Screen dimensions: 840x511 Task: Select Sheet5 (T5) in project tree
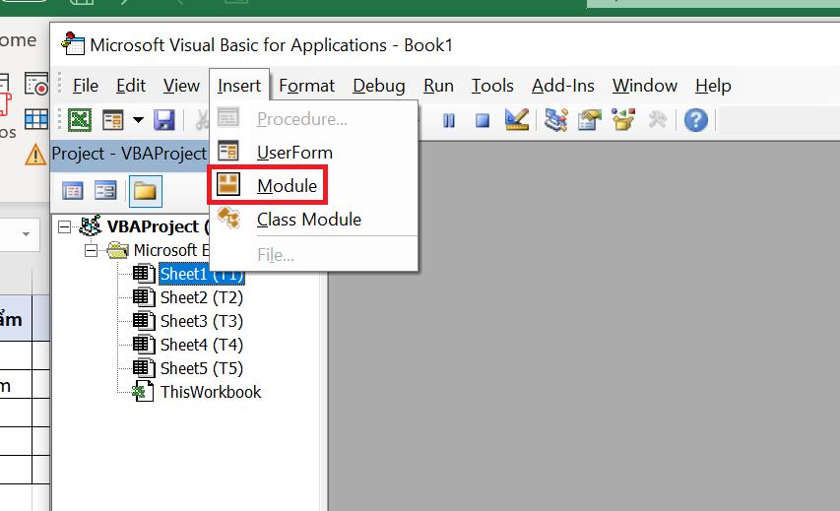[x=202, y=368]
